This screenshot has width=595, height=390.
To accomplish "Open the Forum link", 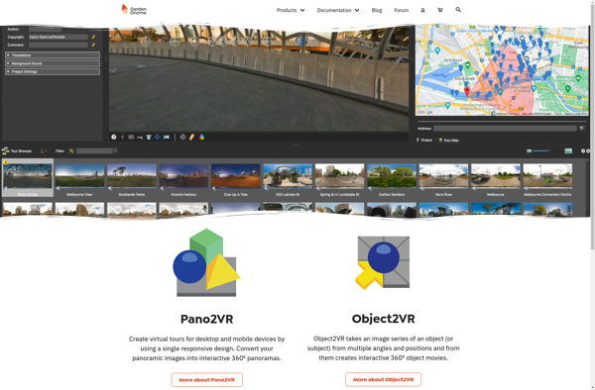I will pos(401,10).
